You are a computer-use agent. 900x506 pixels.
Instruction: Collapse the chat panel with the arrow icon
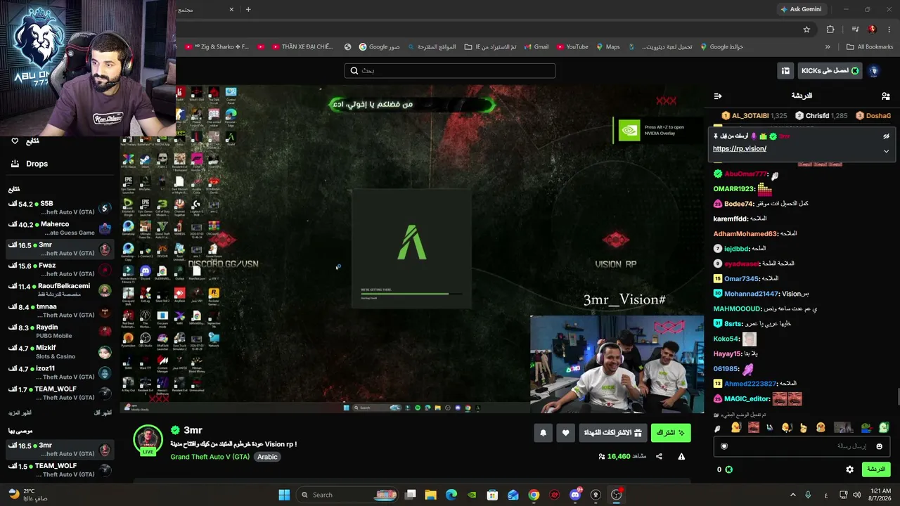click(718, 96)
